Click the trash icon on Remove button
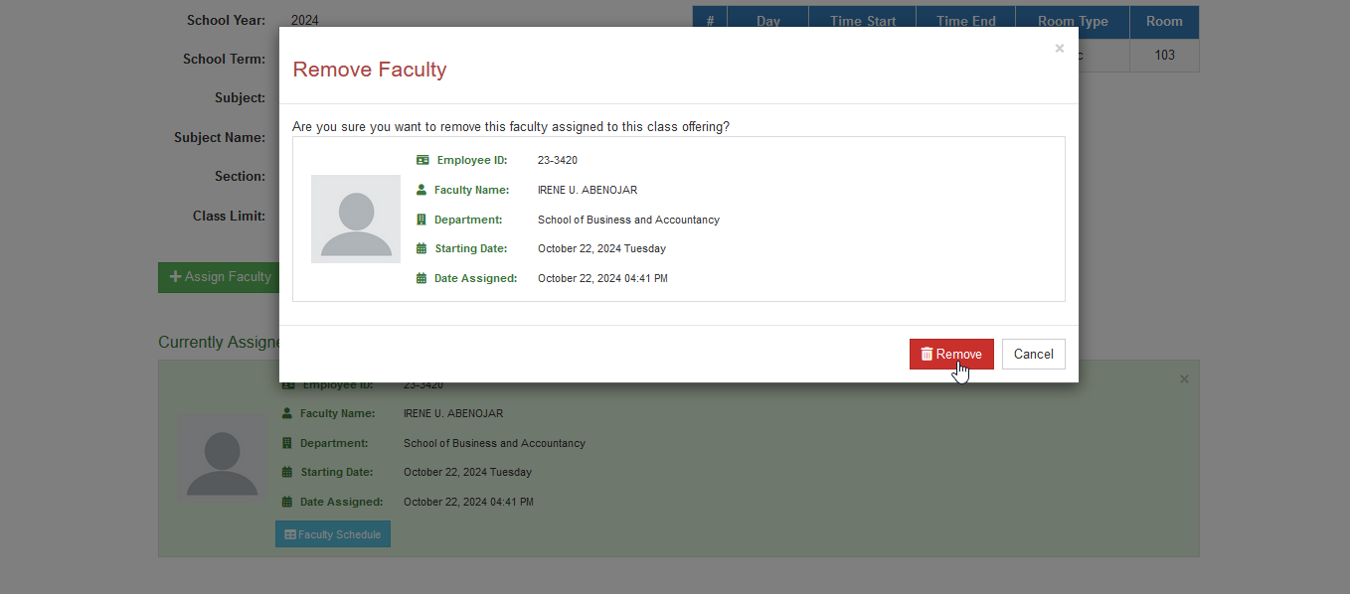Viewport: 1350px width, 594px height. coord(927,355)
